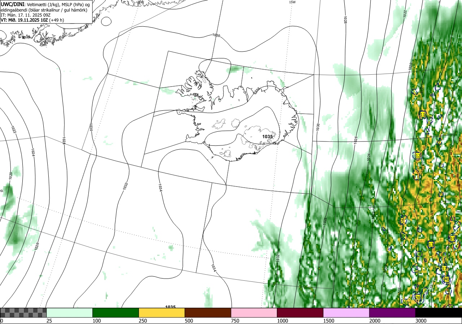Click the purple 2000–3000 legend swatch
The image size is (462, 324).
click(x=392, y=312)
